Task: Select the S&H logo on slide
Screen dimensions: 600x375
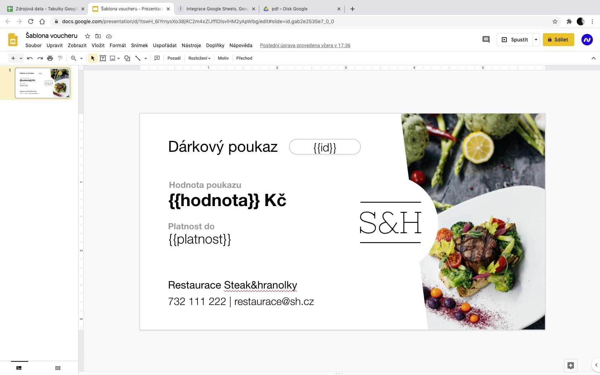Action: (390, 222)
